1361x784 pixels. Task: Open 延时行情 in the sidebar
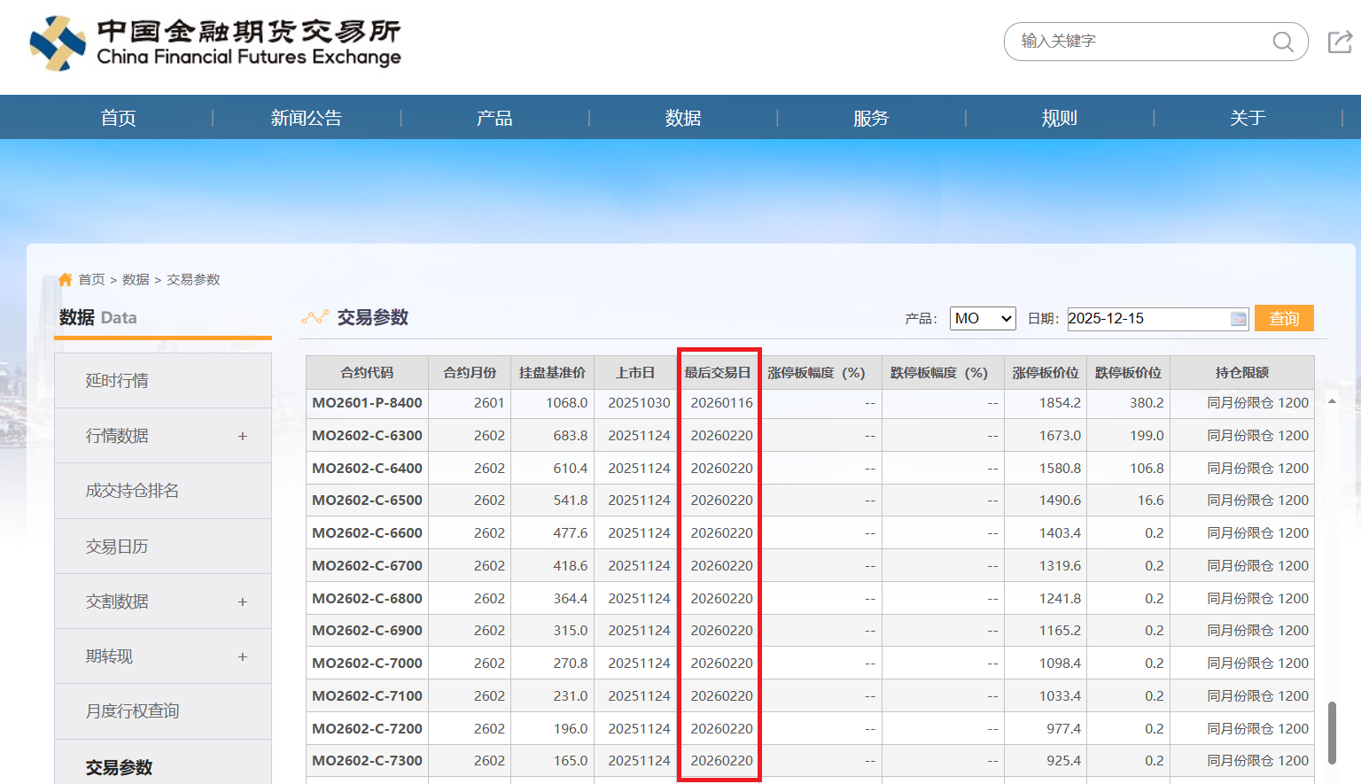pos(117,381)
